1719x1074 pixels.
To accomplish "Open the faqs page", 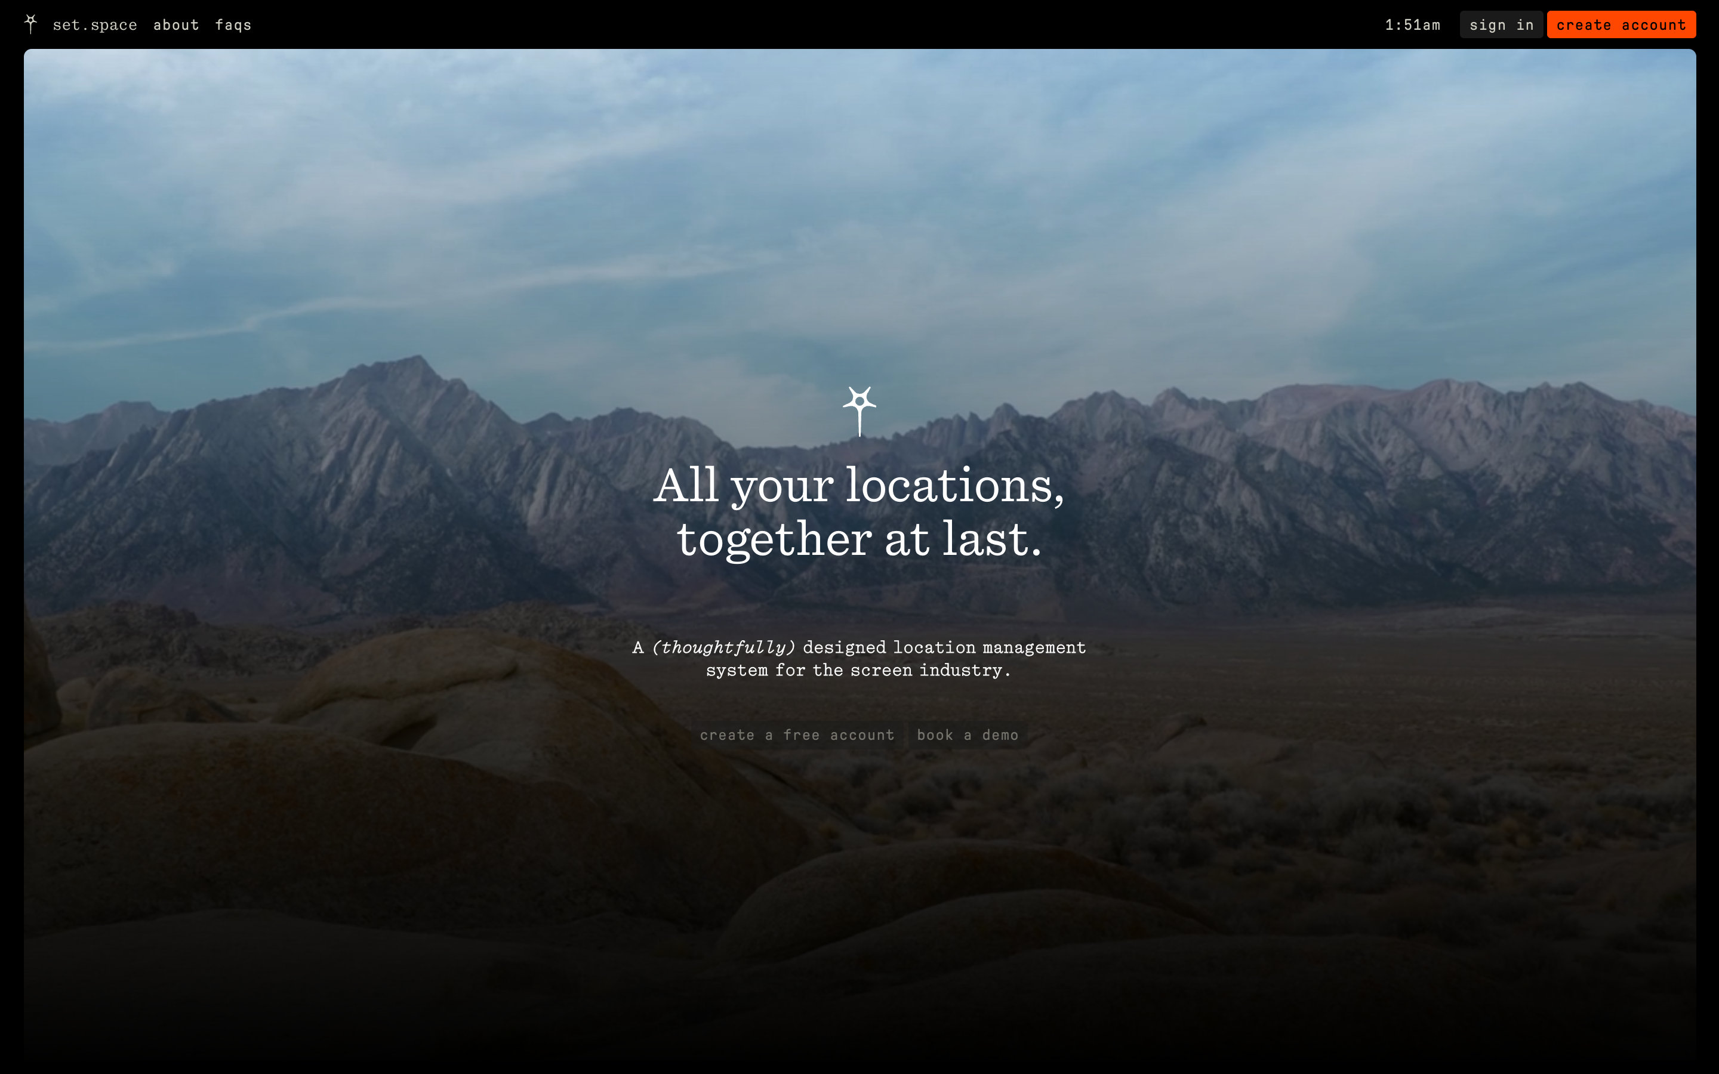I will coord(233,25).
